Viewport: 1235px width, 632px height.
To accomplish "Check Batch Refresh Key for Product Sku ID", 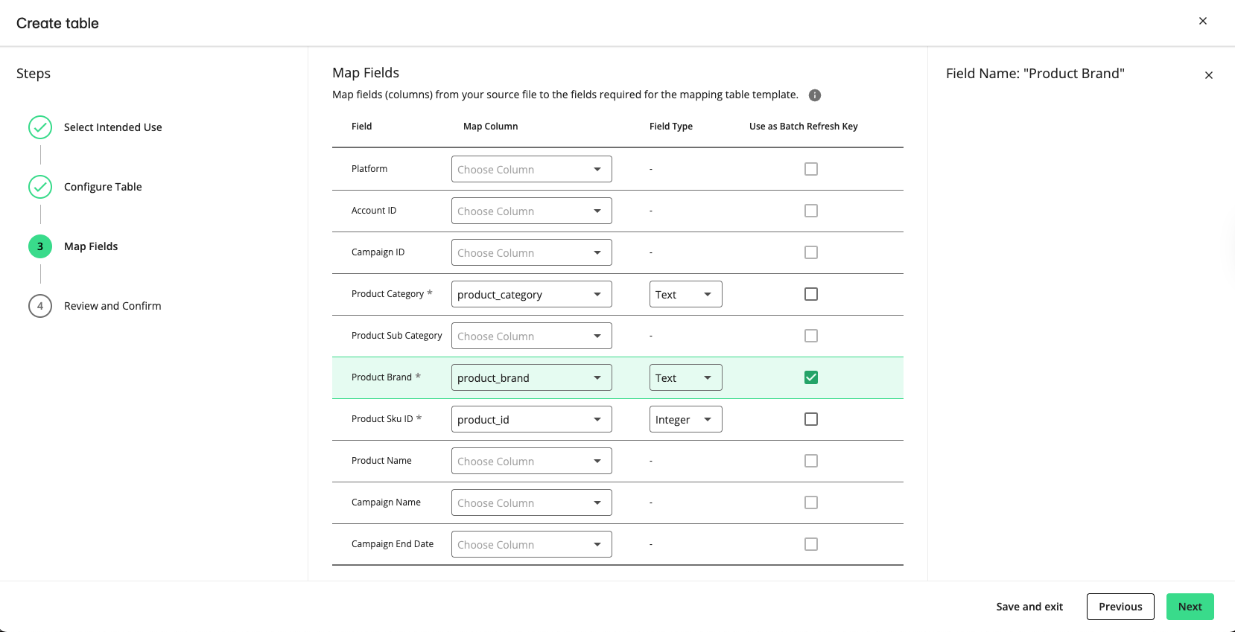I will click(x=811, y=419).
